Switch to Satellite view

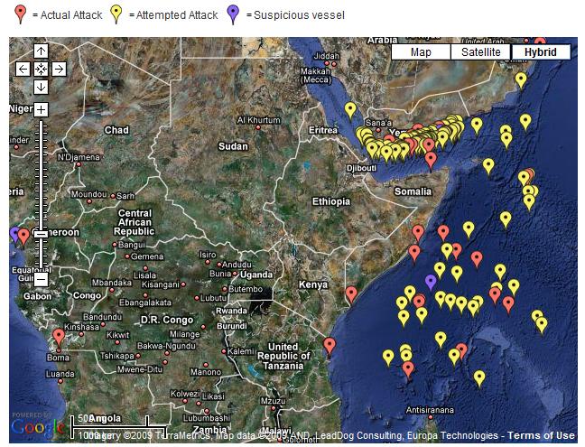pos(481,51)
